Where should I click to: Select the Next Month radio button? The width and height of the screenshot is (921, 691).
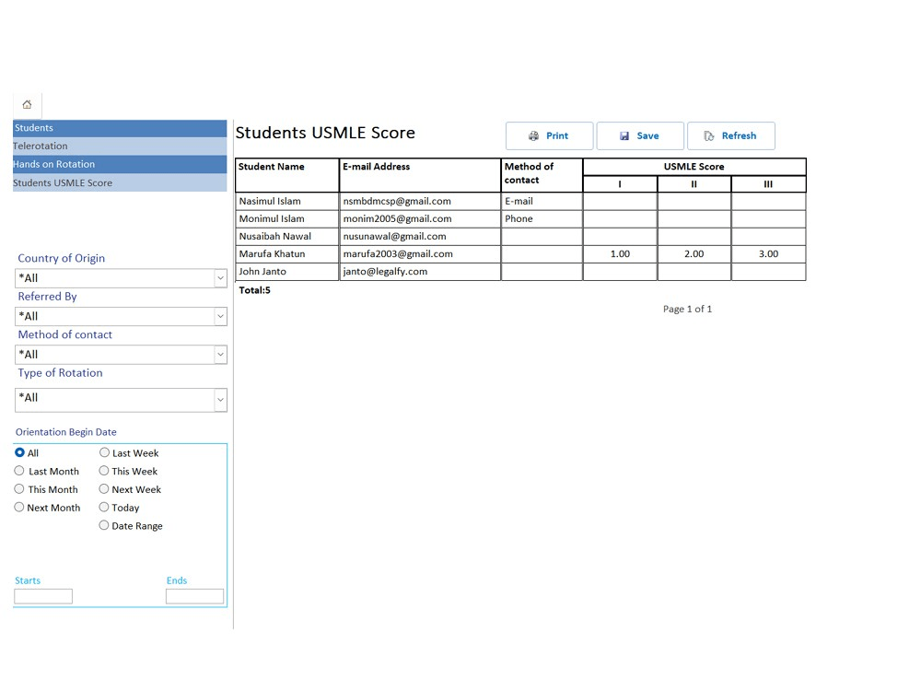tap(19, 507)
